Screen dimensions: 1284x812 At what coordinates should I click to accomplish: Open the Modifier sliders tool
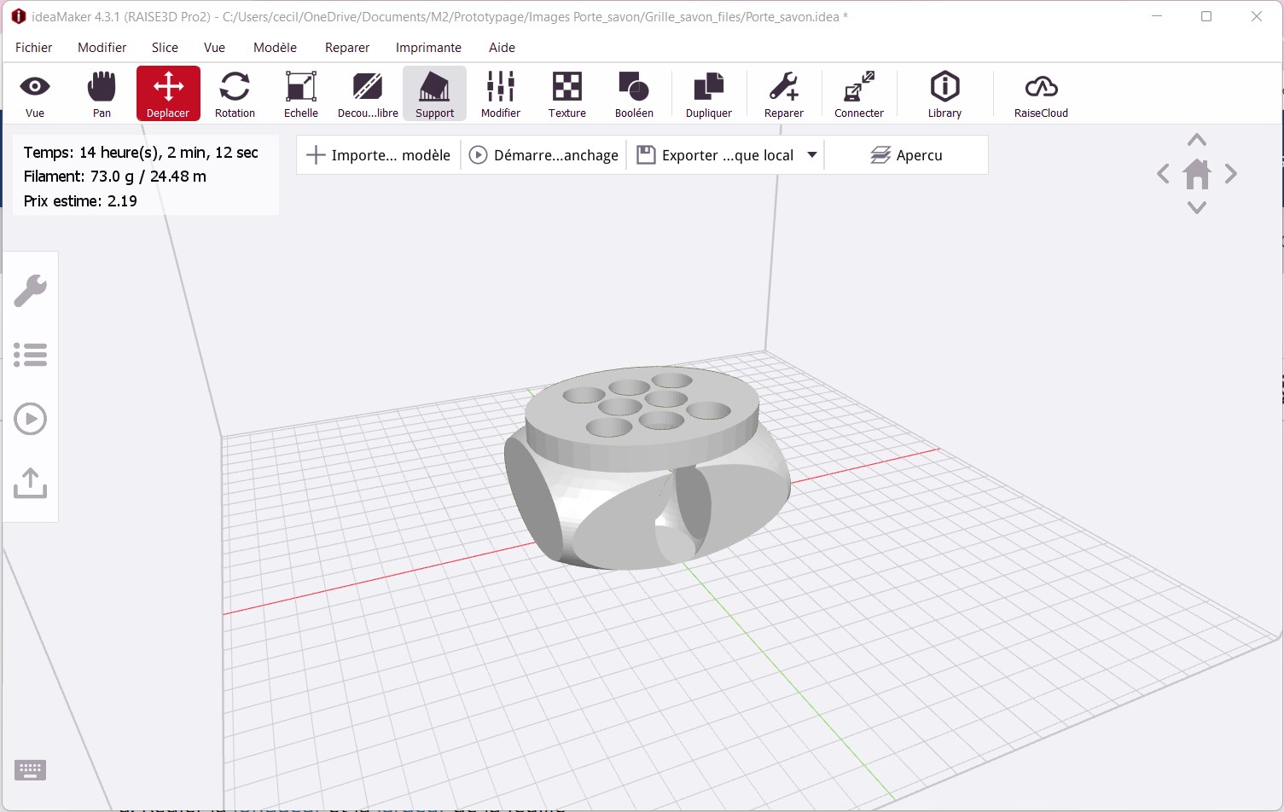coord(501,94)
